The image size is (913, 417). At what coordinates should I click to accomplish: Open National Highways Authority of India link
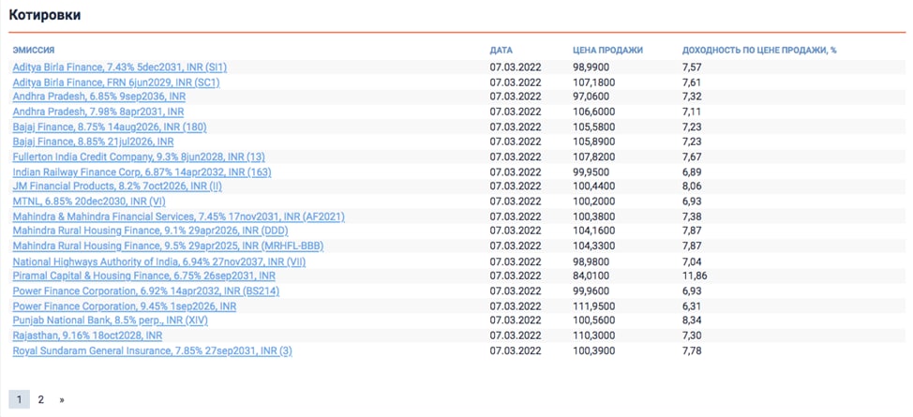[x=159, y=261]
